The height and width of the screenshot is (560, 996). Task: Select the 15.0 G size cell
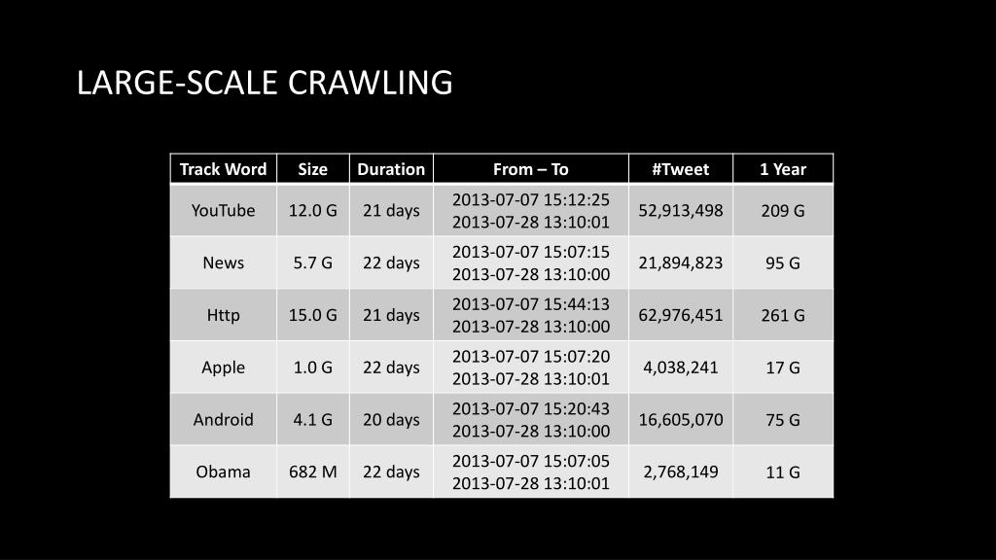point(312,315)
